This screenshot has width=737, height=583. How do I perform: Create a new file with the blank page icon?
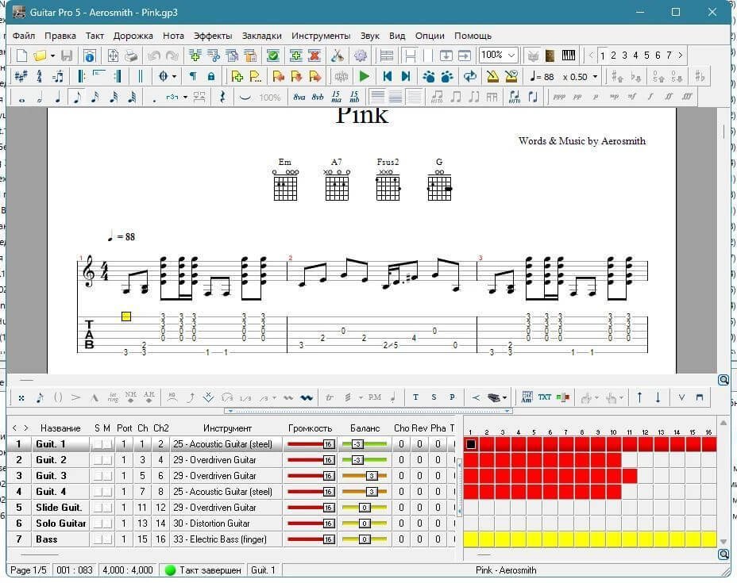21,56
